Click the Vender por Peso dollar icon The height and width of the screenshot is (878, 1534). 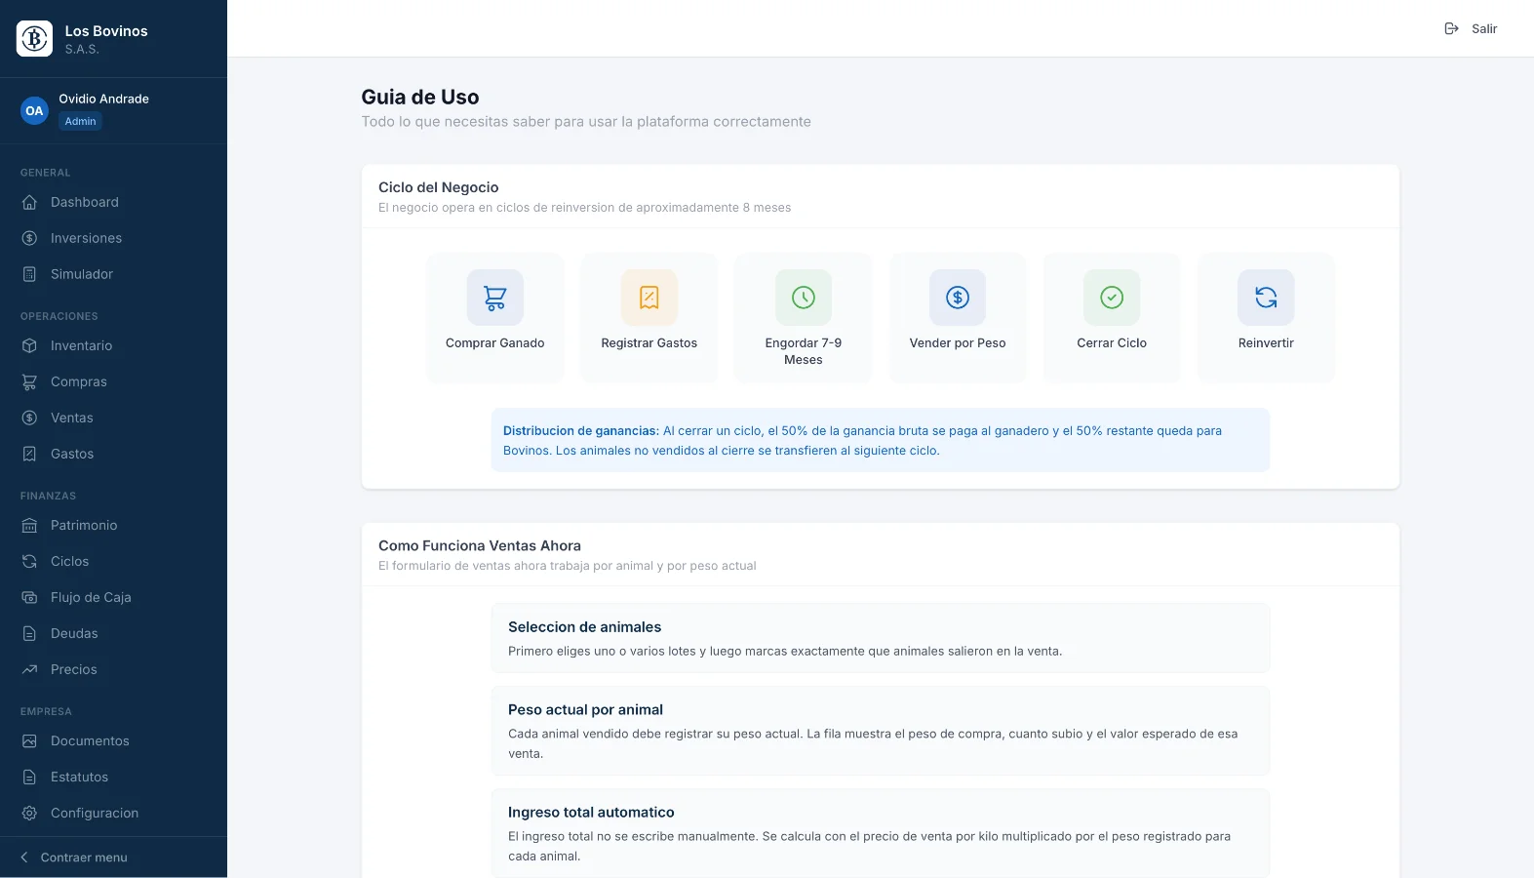point(958,298)
